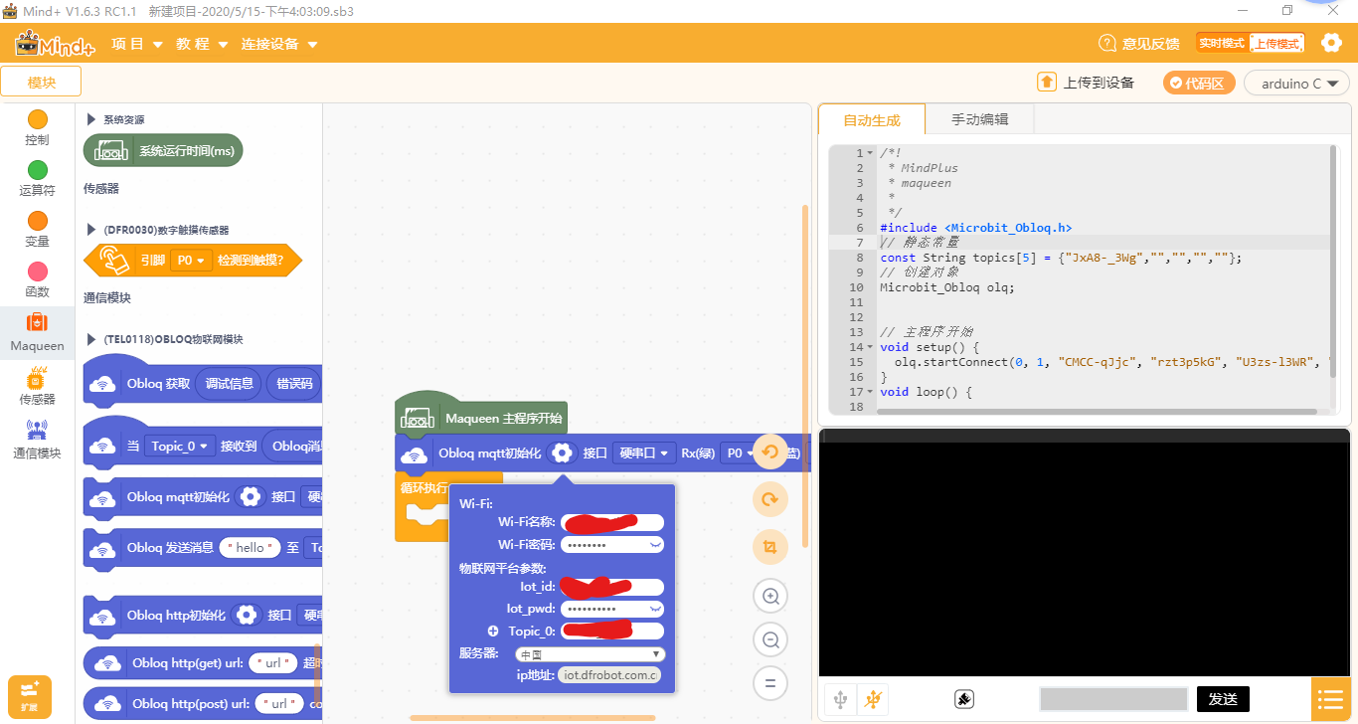The height and width of the screenshot is (724, 1358).
Task: Click the "hello" field in Obloq 发送消息
Action: point(250,548)
